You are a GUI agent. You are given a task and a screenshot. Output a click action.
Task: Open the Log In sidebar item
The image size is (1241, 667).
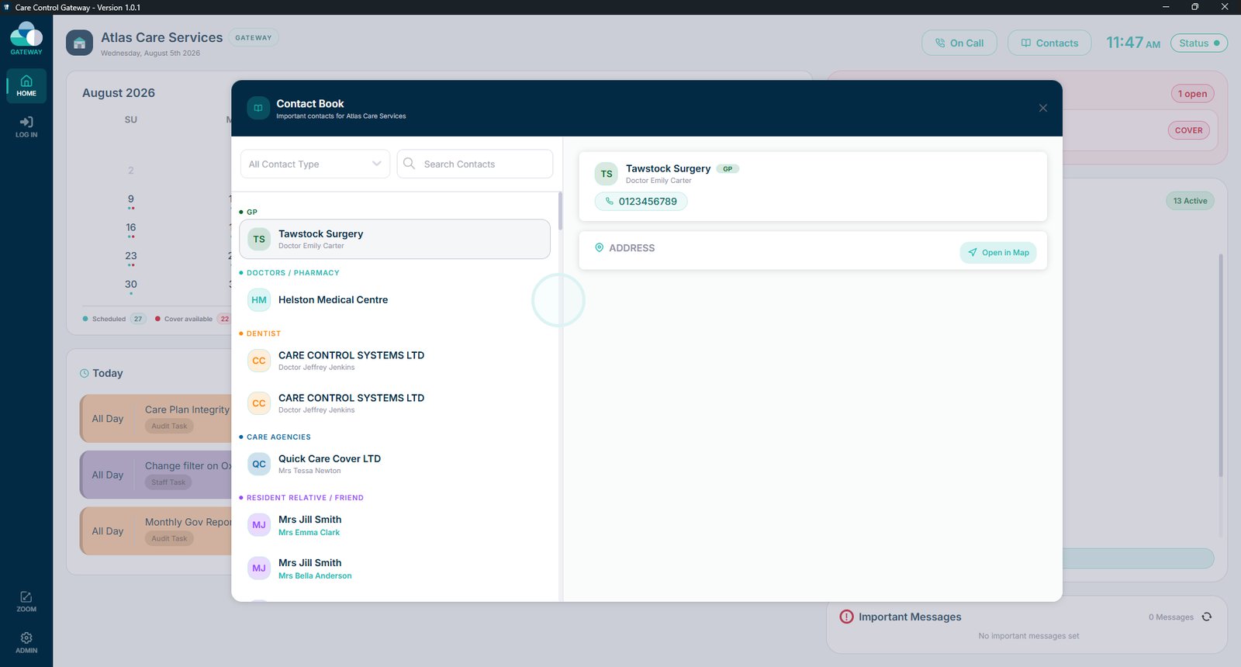pos(26,127)
